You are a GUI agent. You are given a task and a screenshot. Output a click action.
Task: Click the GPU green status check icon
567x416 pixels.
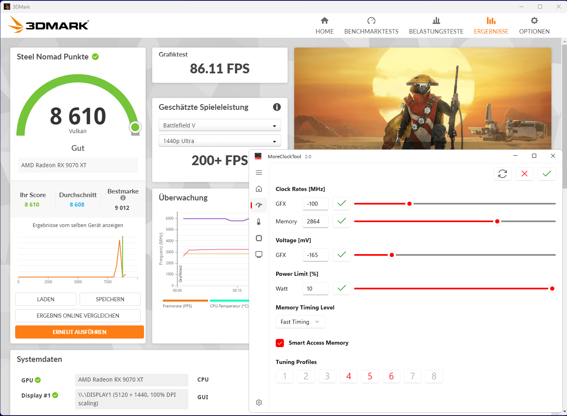point(38,380)
